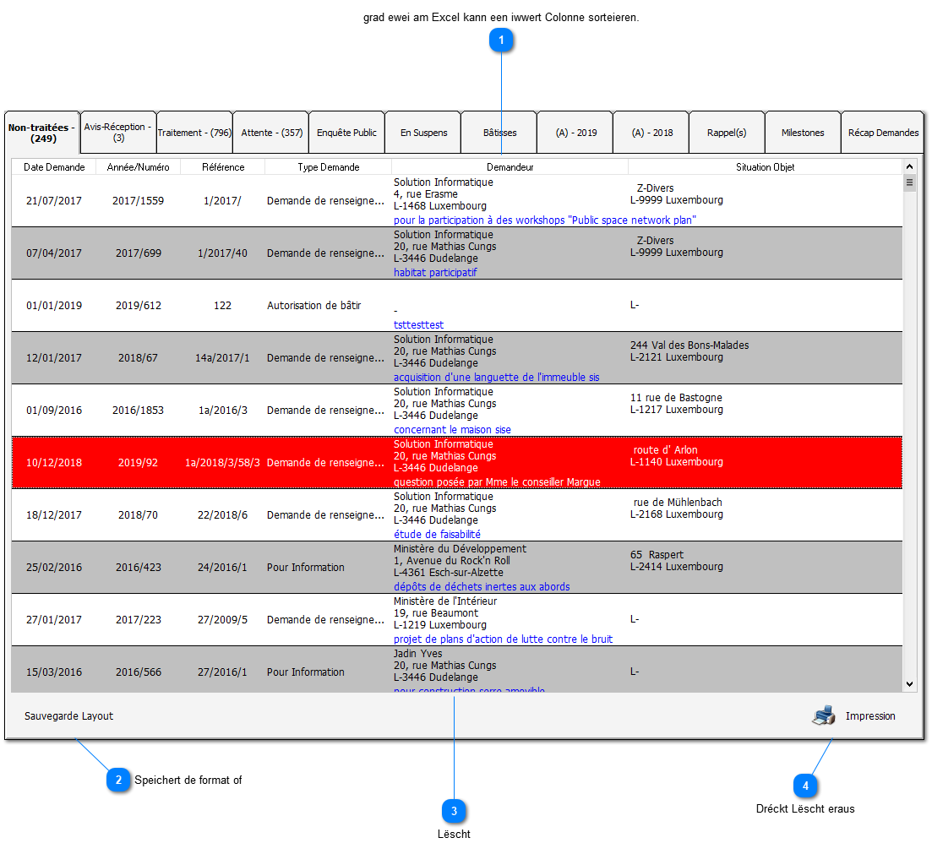Go to the Milestones tab

click(x=803, y=133)
